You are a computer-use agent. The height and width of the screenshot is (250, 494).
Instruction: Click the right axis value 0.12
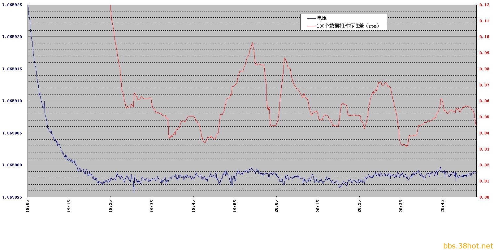coord(484,5)
